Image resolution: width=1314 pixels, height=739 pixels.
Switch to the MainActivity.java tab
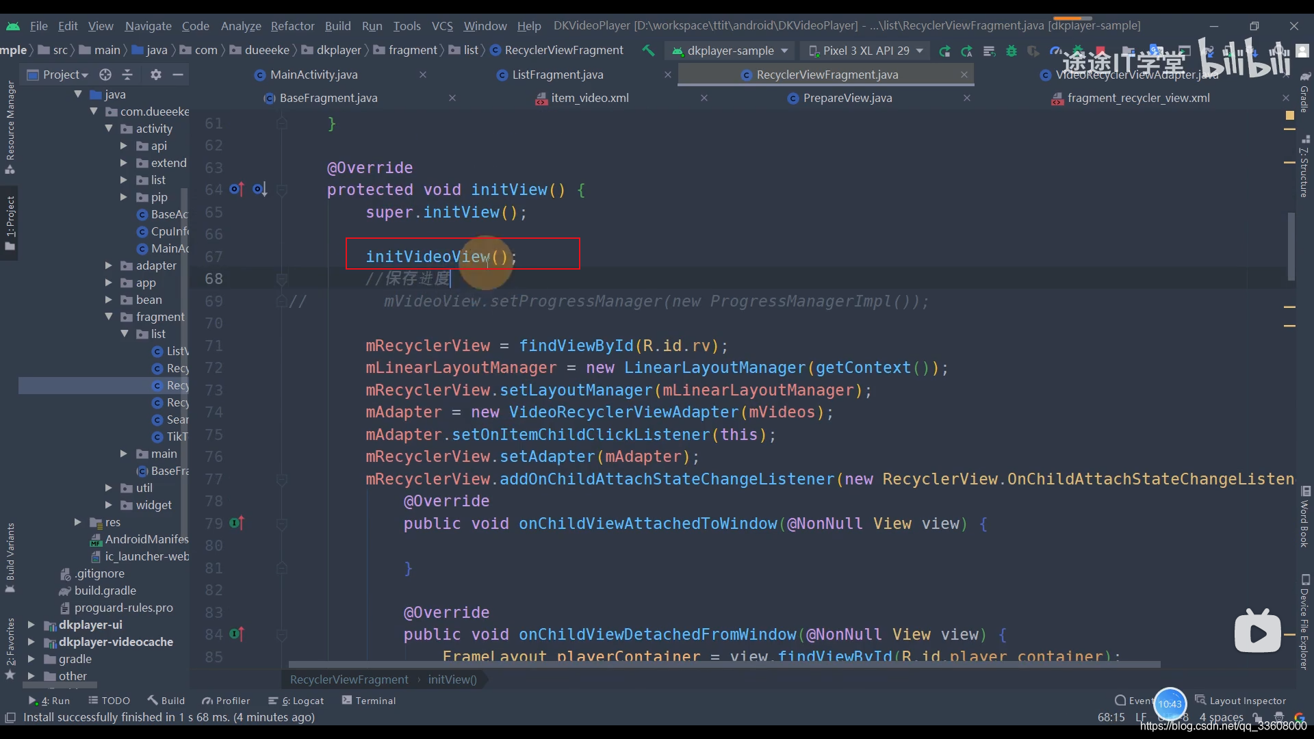coord(314,75)
